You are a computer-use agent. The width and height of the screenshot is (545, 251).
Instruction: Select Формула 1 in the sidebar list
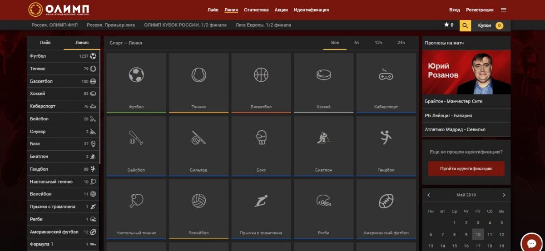63,244
